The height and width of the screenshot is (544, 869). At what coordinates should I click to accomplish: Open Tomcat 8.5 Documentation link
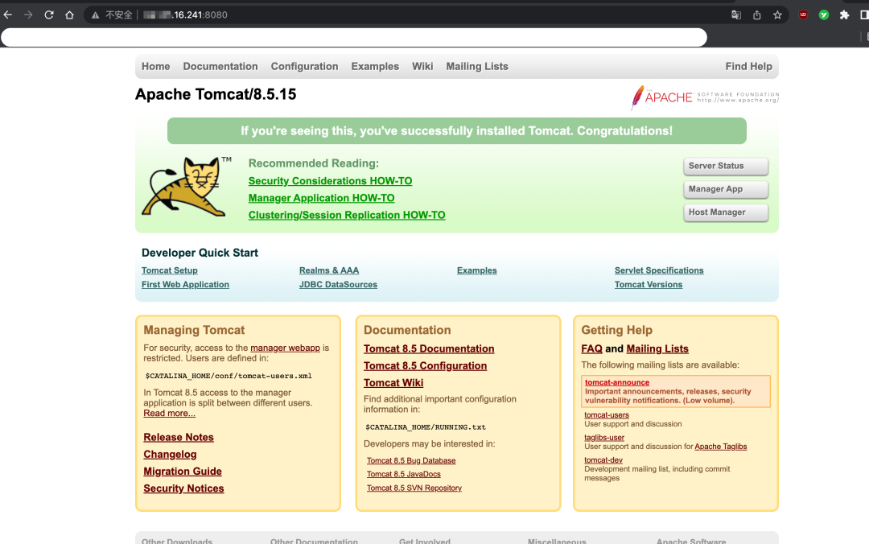(x=429, y=348)
